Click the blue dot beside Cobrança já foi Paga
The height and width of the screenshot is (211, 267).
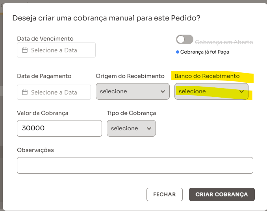click(178, 52)
